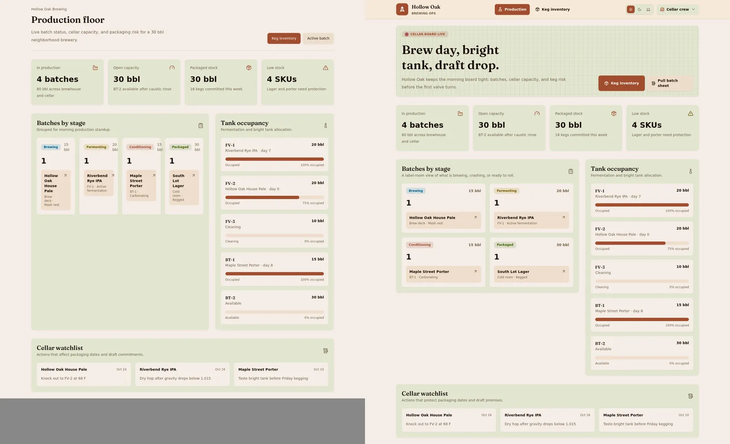
Task: Click the Packaged stock box icon on the Production floor page
Action: 249,68
